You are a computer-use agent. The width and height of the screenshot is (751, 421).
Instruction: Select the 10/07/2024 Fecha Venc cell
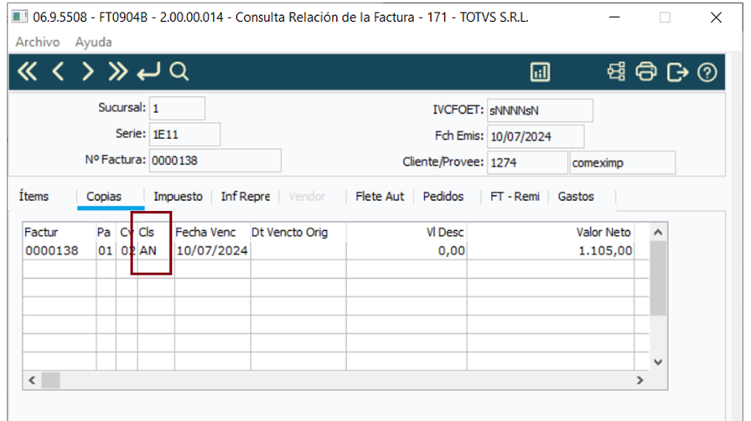tap(212, 251)
